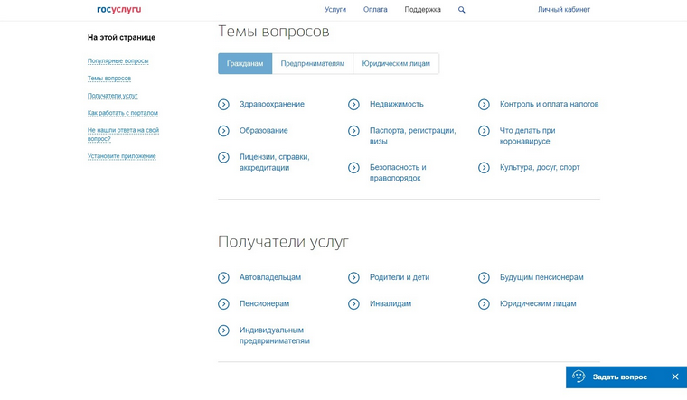687x400 pixels.
Task: Open the Образование topic
Action: 263,130
